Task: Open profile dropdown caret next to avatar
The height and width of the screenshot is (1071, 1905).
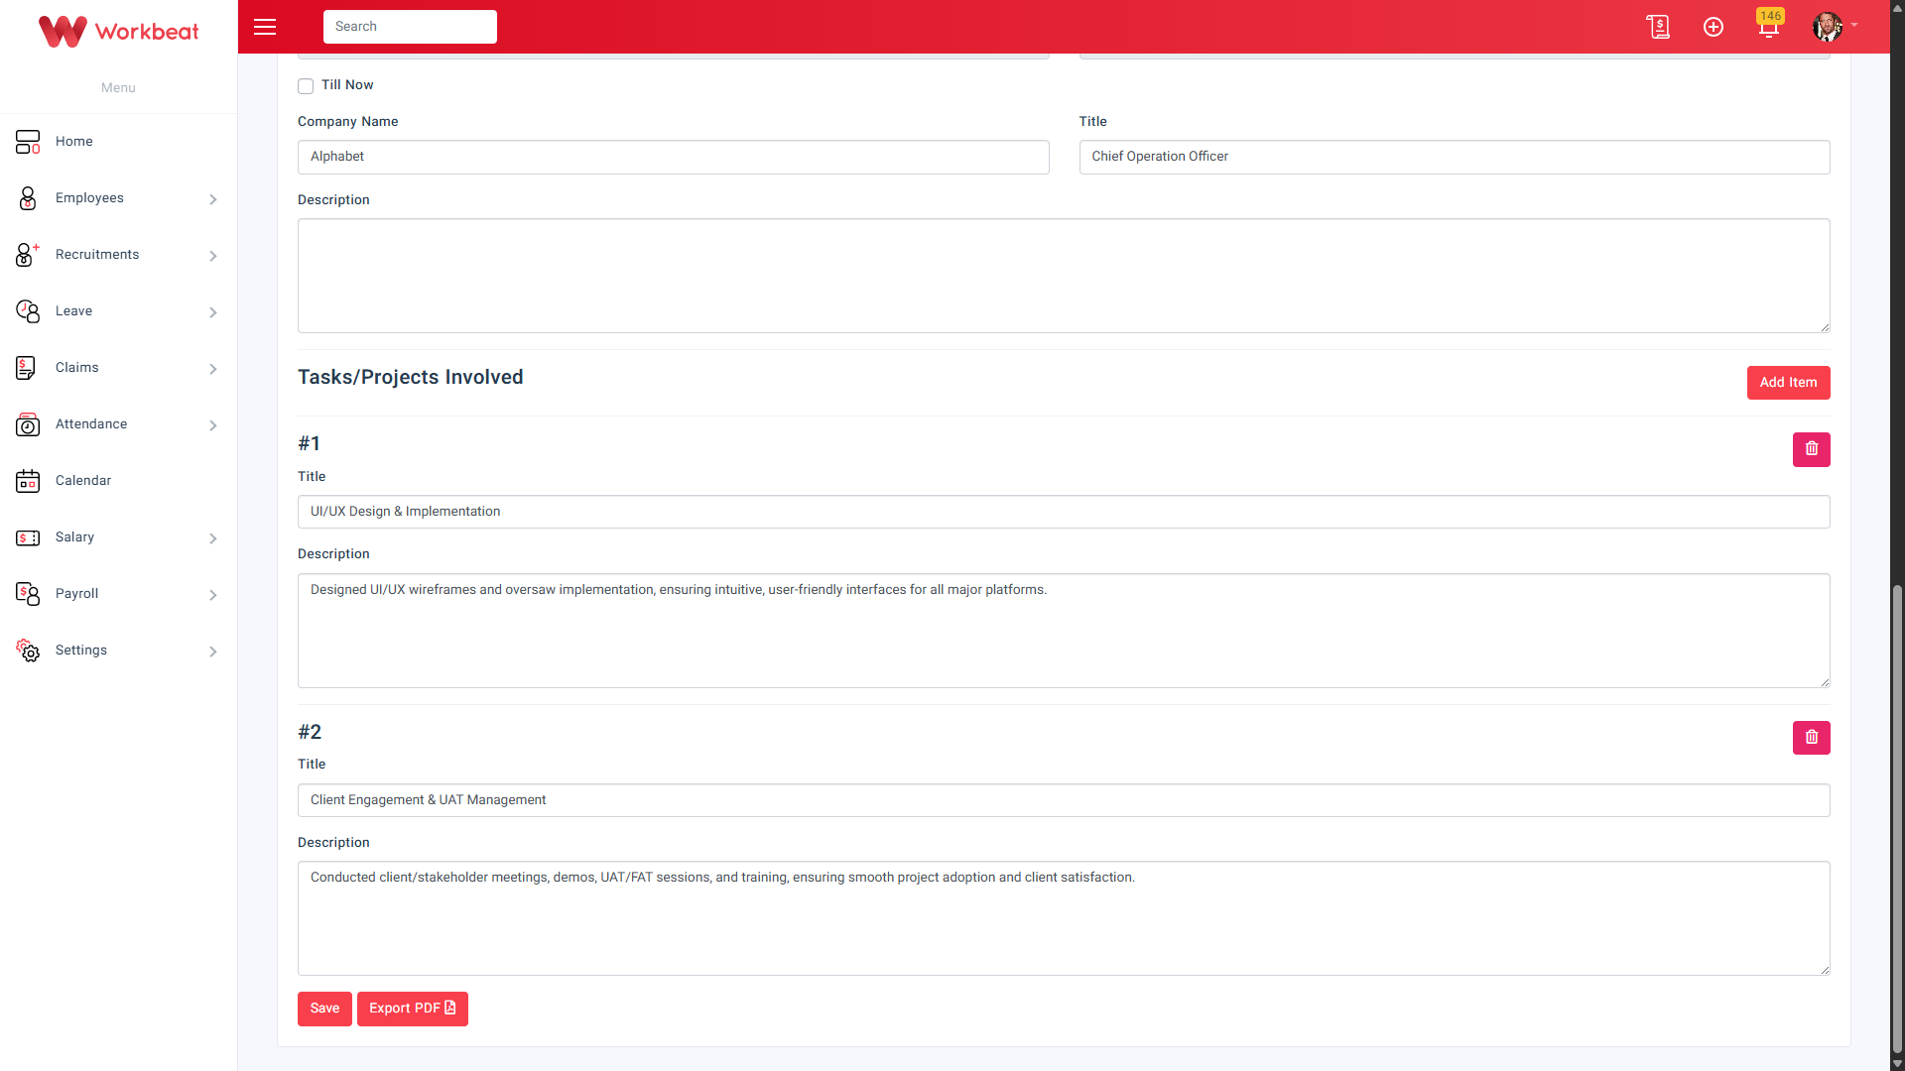Action: tap(1854, 26)
